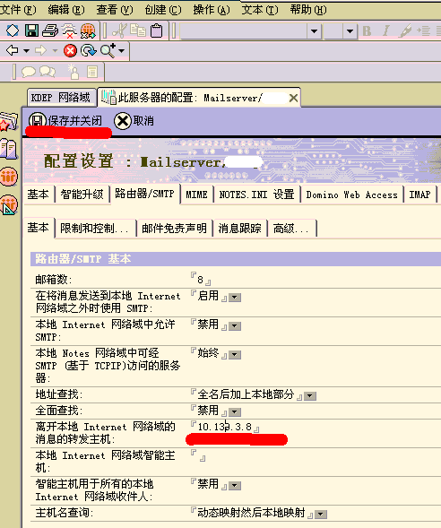
Task: Click the Back arrow navigation icon
Action: pyautogui.click(x=13, y=51)
